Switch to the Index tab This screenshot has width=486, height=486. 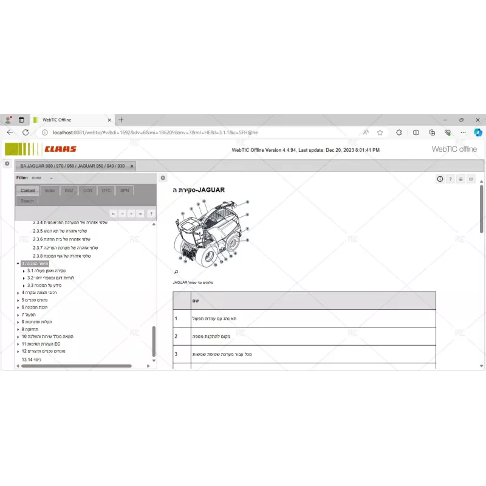tap(50, 190)
